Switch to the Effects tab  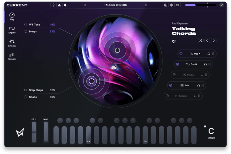(x=12, y=43)
